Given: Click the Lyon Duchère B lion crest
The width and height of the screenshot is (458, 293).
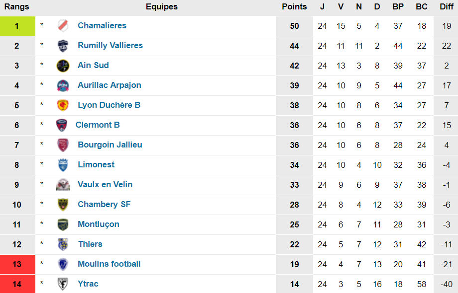Looking at the screenshot, I should pyautogui.click(x=63, y=105).
